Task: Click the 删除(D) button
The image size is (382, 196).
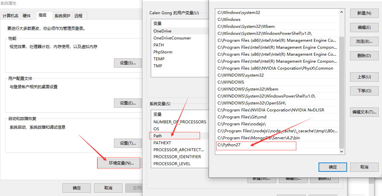Action: tap(364, 55)
